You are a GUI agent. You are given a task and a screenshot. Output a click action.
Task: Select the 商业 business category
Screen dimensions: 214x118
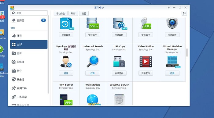(29, 71)
